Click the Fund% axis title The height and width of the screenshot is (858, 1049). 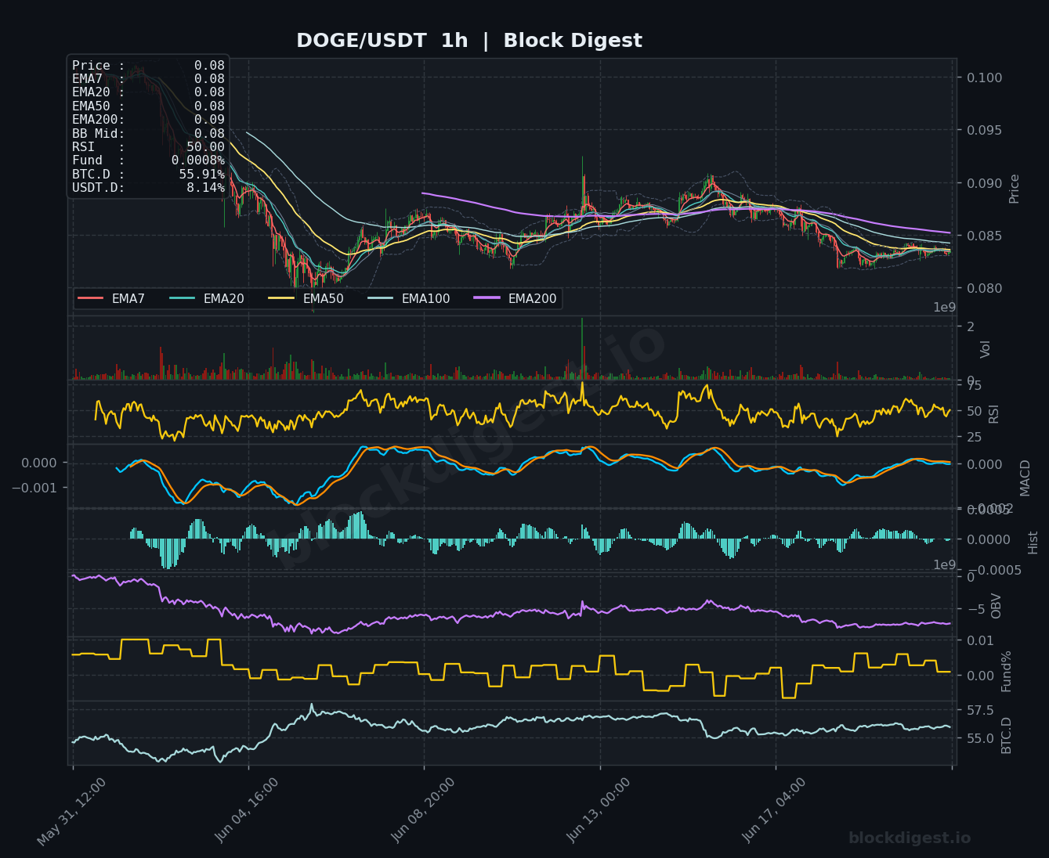(1007, 671)
